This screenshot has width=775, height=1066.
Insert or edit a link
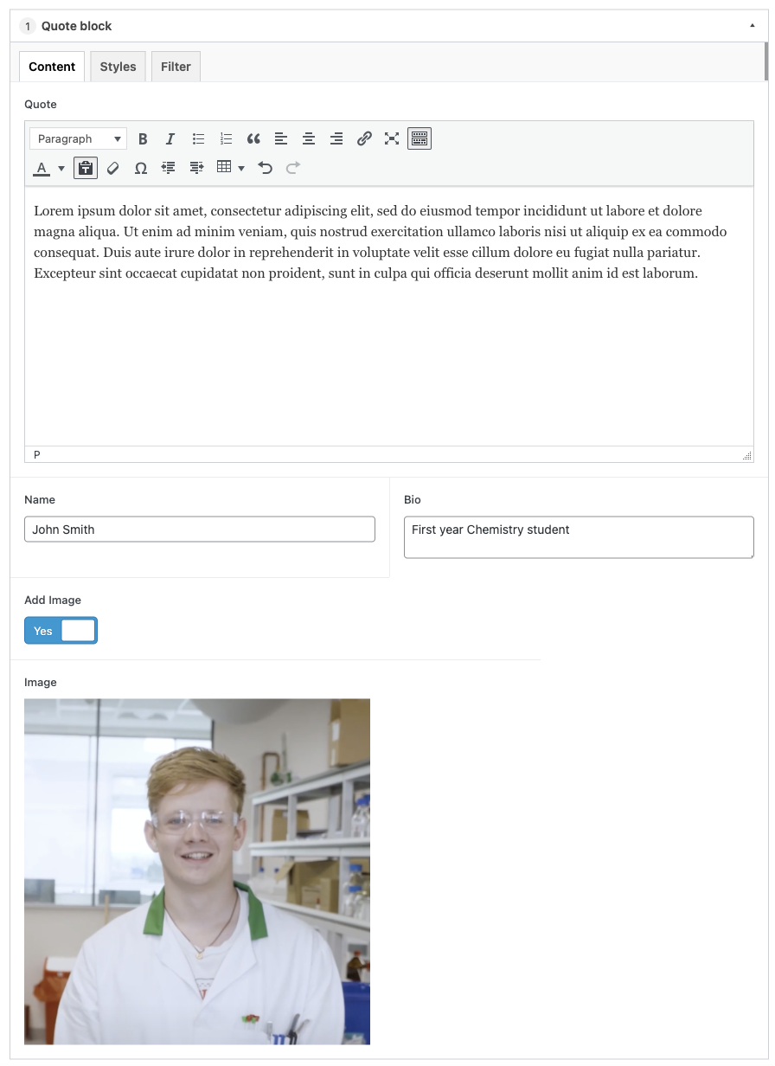(x=364, y=138)
